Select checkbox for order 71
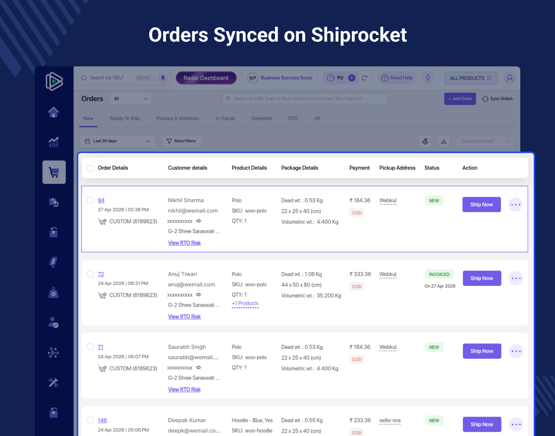The height and width of the screenshot is (436, 555). pos(90,347)
